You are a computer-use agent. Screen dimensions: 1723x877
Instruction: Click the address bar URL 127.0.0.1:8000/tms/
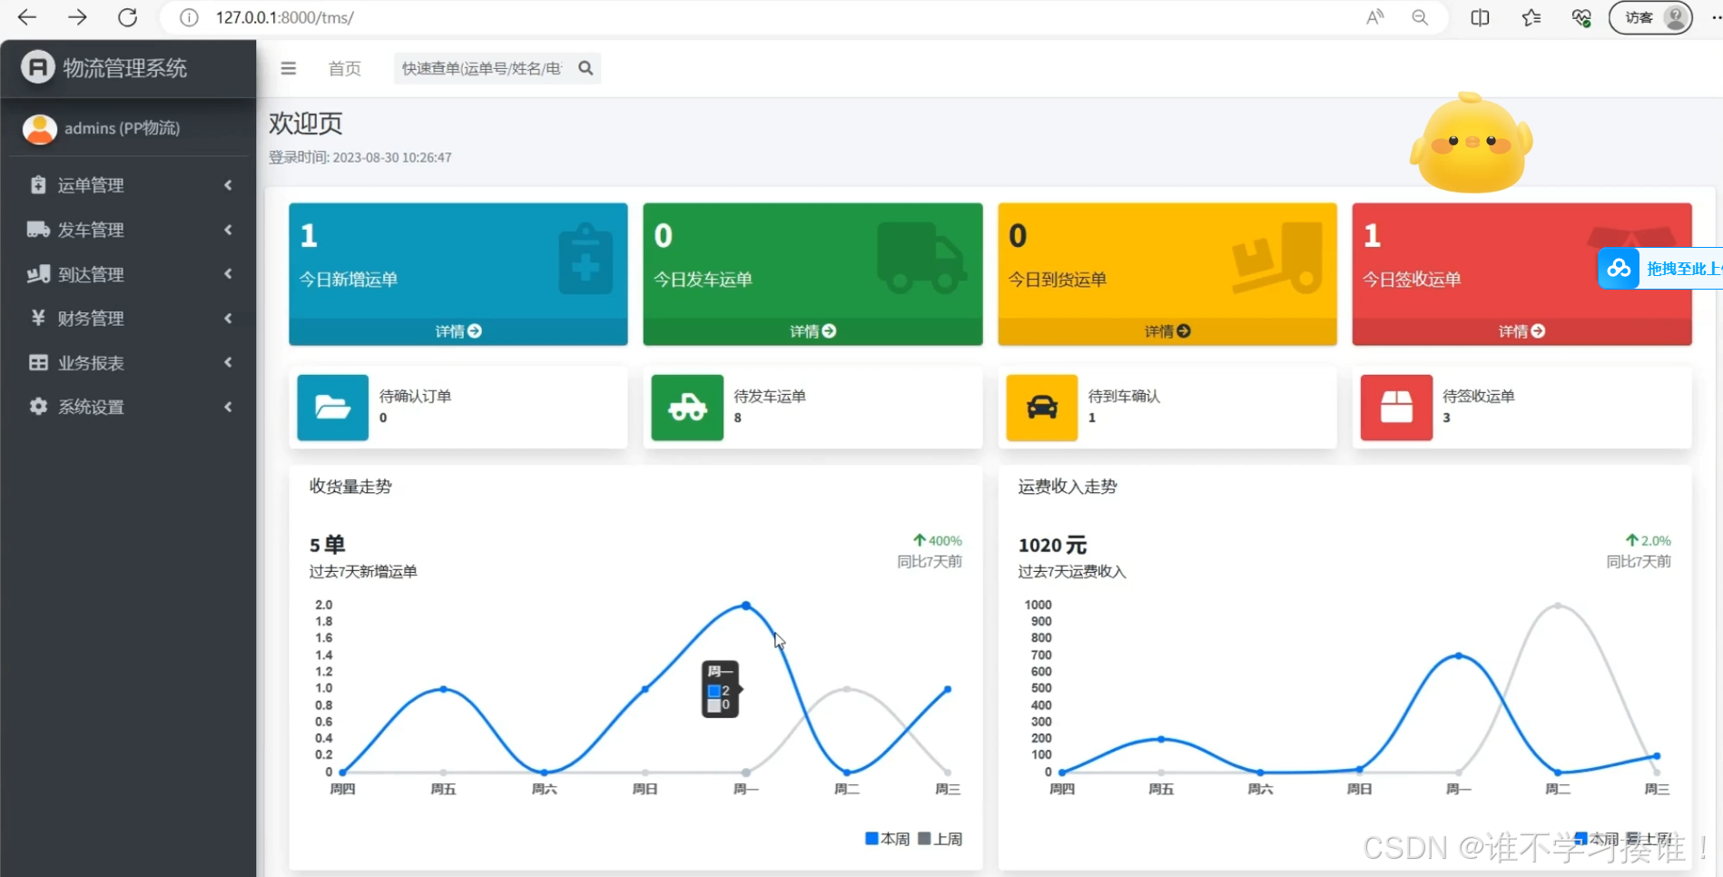click(285, 18)
